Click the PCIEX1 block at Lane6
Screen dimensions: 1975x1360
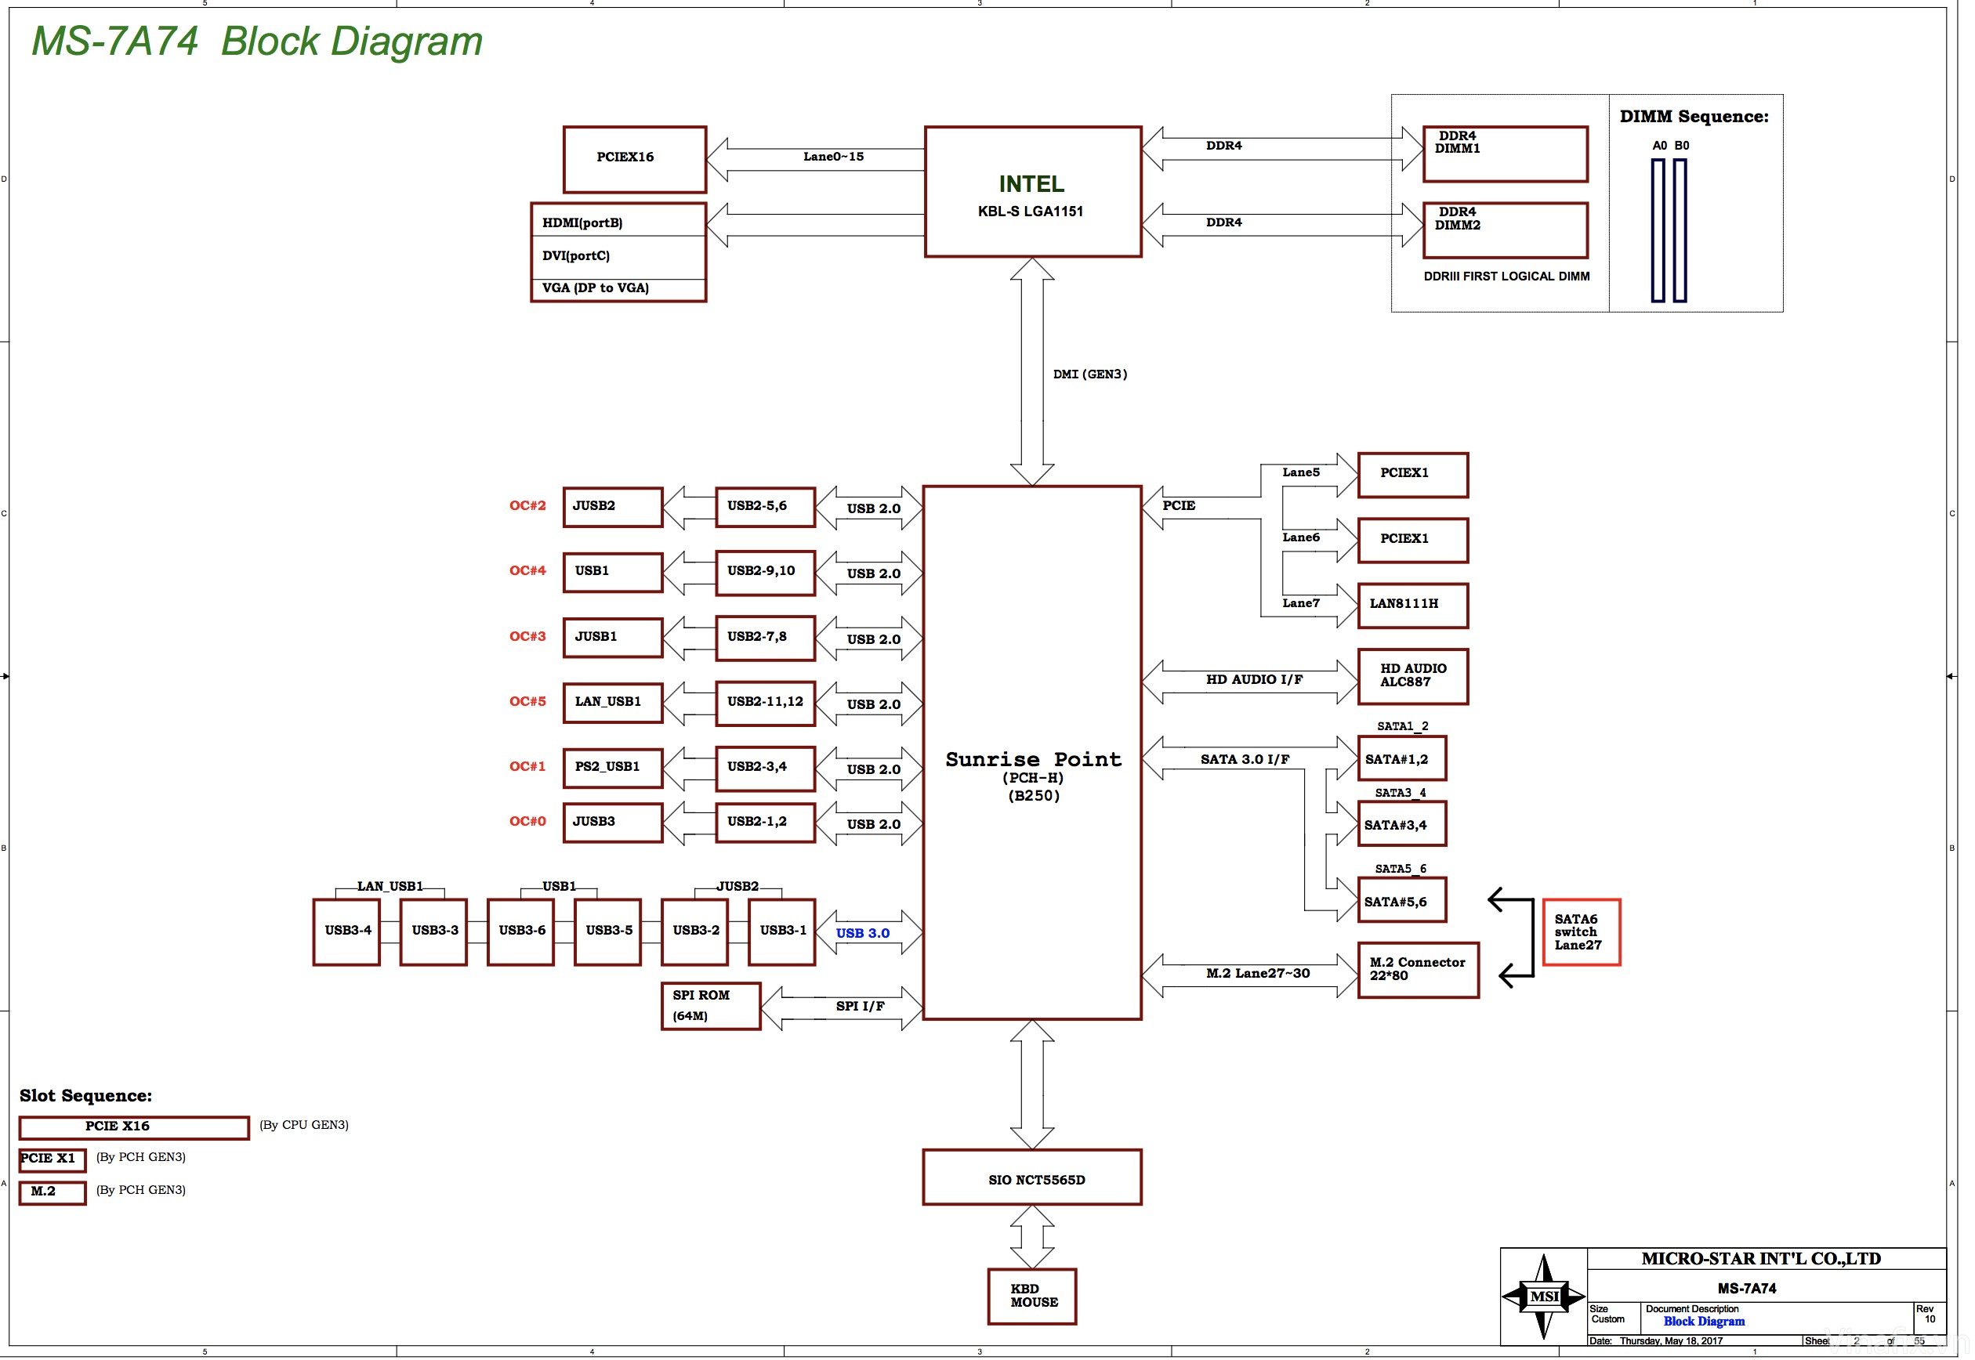(1412, 541)
